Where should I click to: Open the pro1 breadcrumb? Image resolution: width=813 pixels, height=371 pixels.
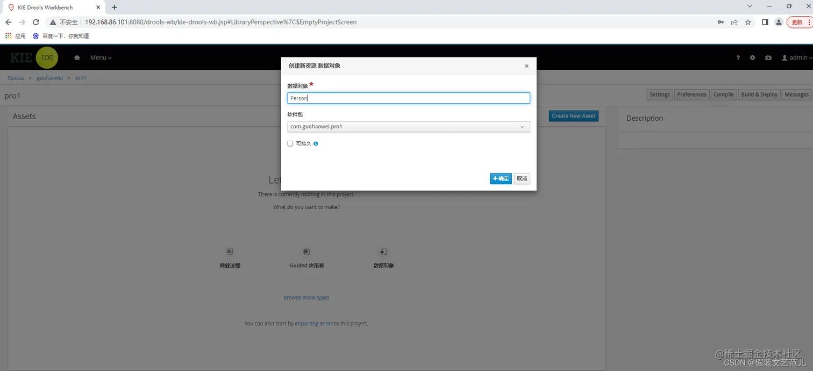pyautogui.click(x=81, y=78)
